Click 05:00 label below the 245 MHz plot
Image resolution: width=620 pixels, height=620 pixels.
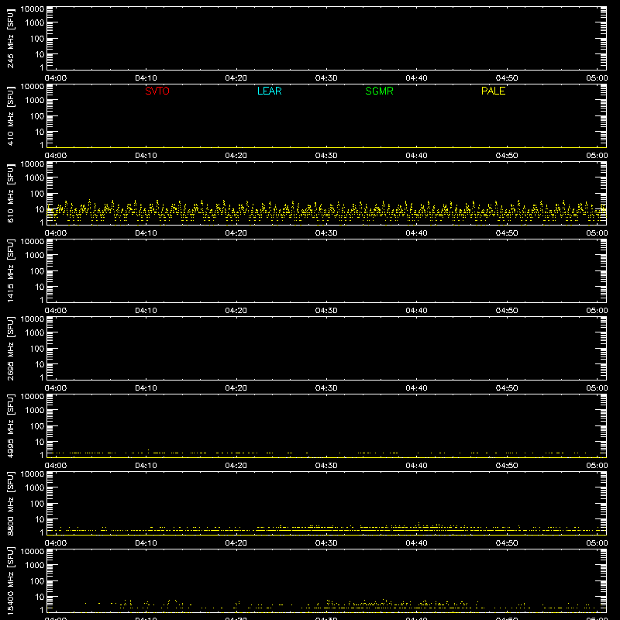[597, 78]
